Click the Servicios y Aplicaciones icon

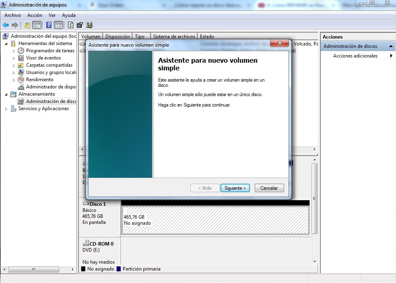coord(13,109)
